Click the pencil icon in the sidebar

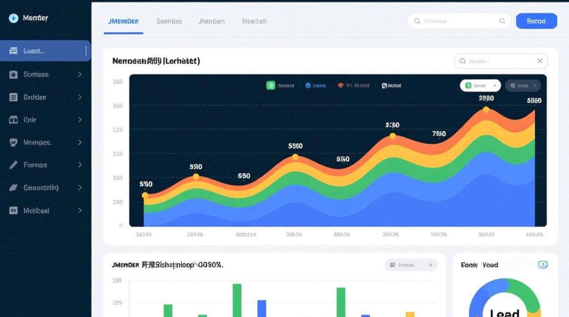click(x=14, y=165)
